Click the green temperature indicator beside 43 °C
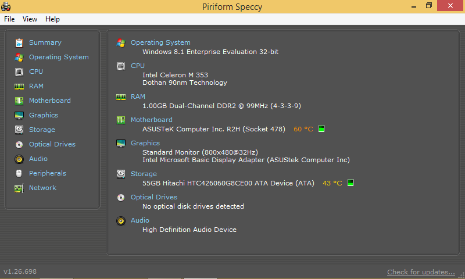 [x=350, y=183]
